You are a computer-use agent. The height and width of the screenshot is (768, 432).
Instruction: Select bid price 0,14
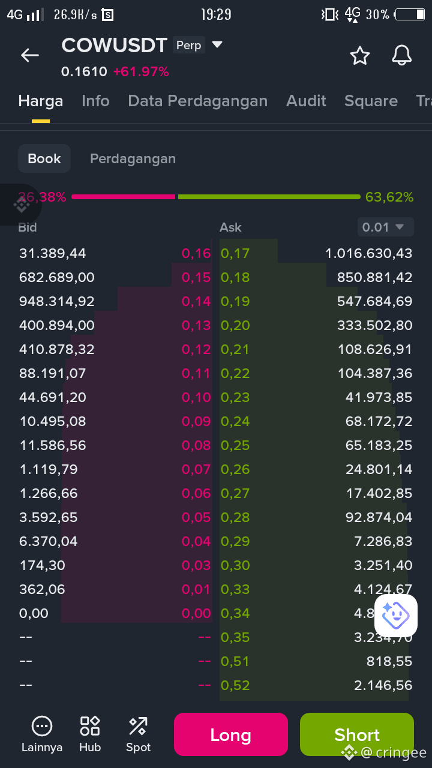196,301
